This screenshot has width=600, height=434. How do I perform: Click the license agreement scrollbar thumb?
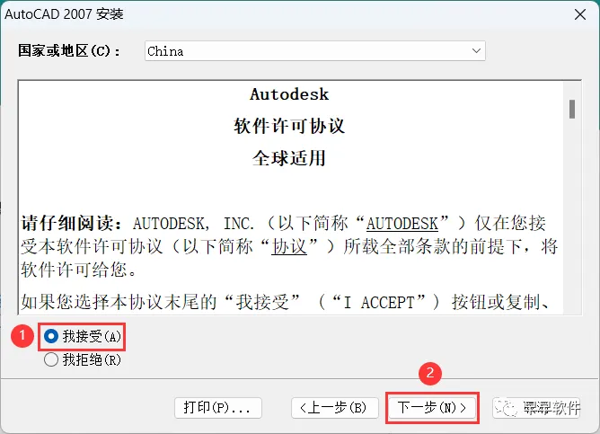click(x=572, y=109)
